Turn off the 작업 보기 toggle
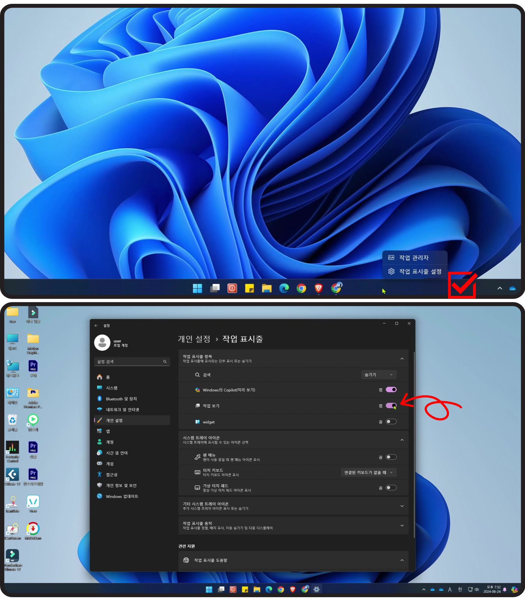Viewport: 525px width, 601px height. pyautogui.click(x=391, y=405)
